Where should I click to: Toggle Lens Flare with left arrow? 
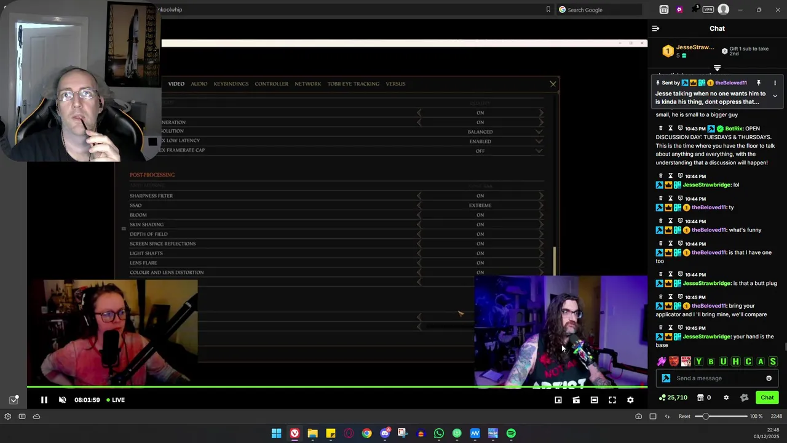click(x=419, y=263)
